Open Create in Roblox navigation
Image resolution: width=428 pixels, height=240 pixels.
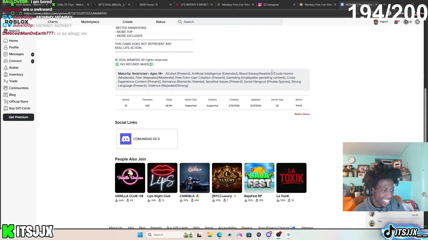pyautogui.click(x=127, y=22)
